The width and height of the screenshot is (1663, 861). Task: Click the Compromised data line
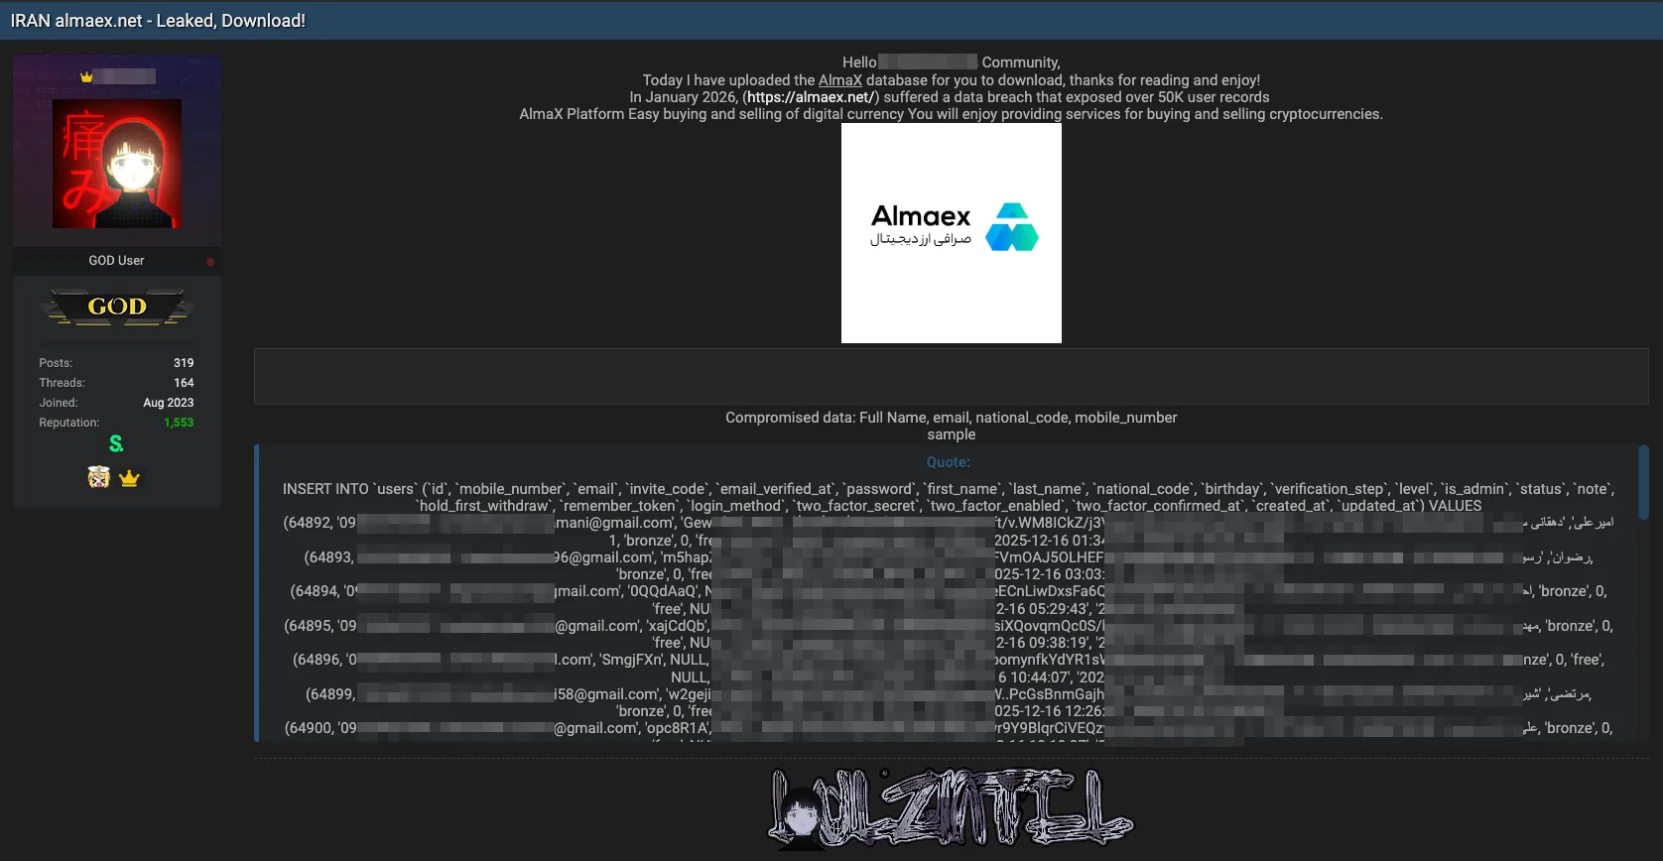[952, 418]
